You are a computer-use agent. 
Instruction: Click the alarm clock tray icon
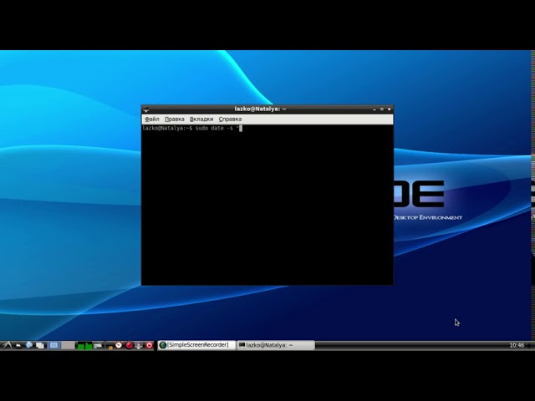pyautogui.click(x=119, y=345)
